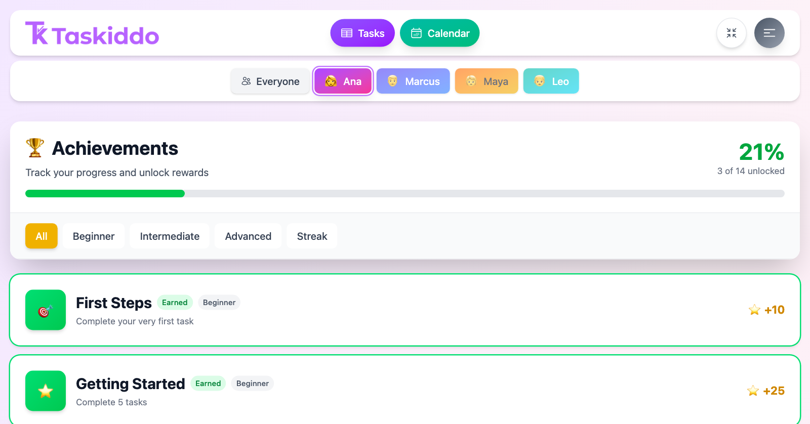Viewport: 810px width, 424px height.
Task: Click 'Track your progress and unlock rewards'
Action: tap(117, 173)
